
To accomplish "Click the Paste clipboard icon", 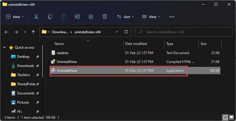I will coord(64,17).
